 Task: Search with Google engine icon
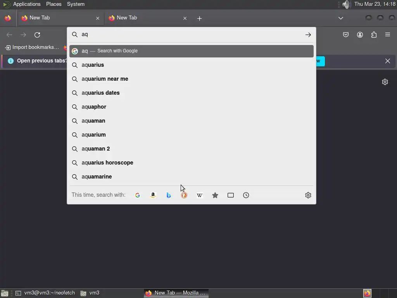[x=138, y=195]
